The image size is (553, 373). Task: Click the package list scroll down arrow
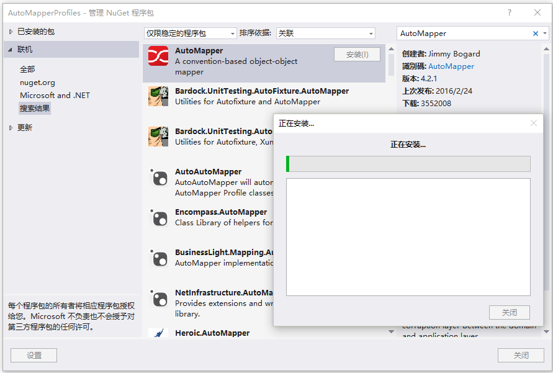click(x=391, y=331)
